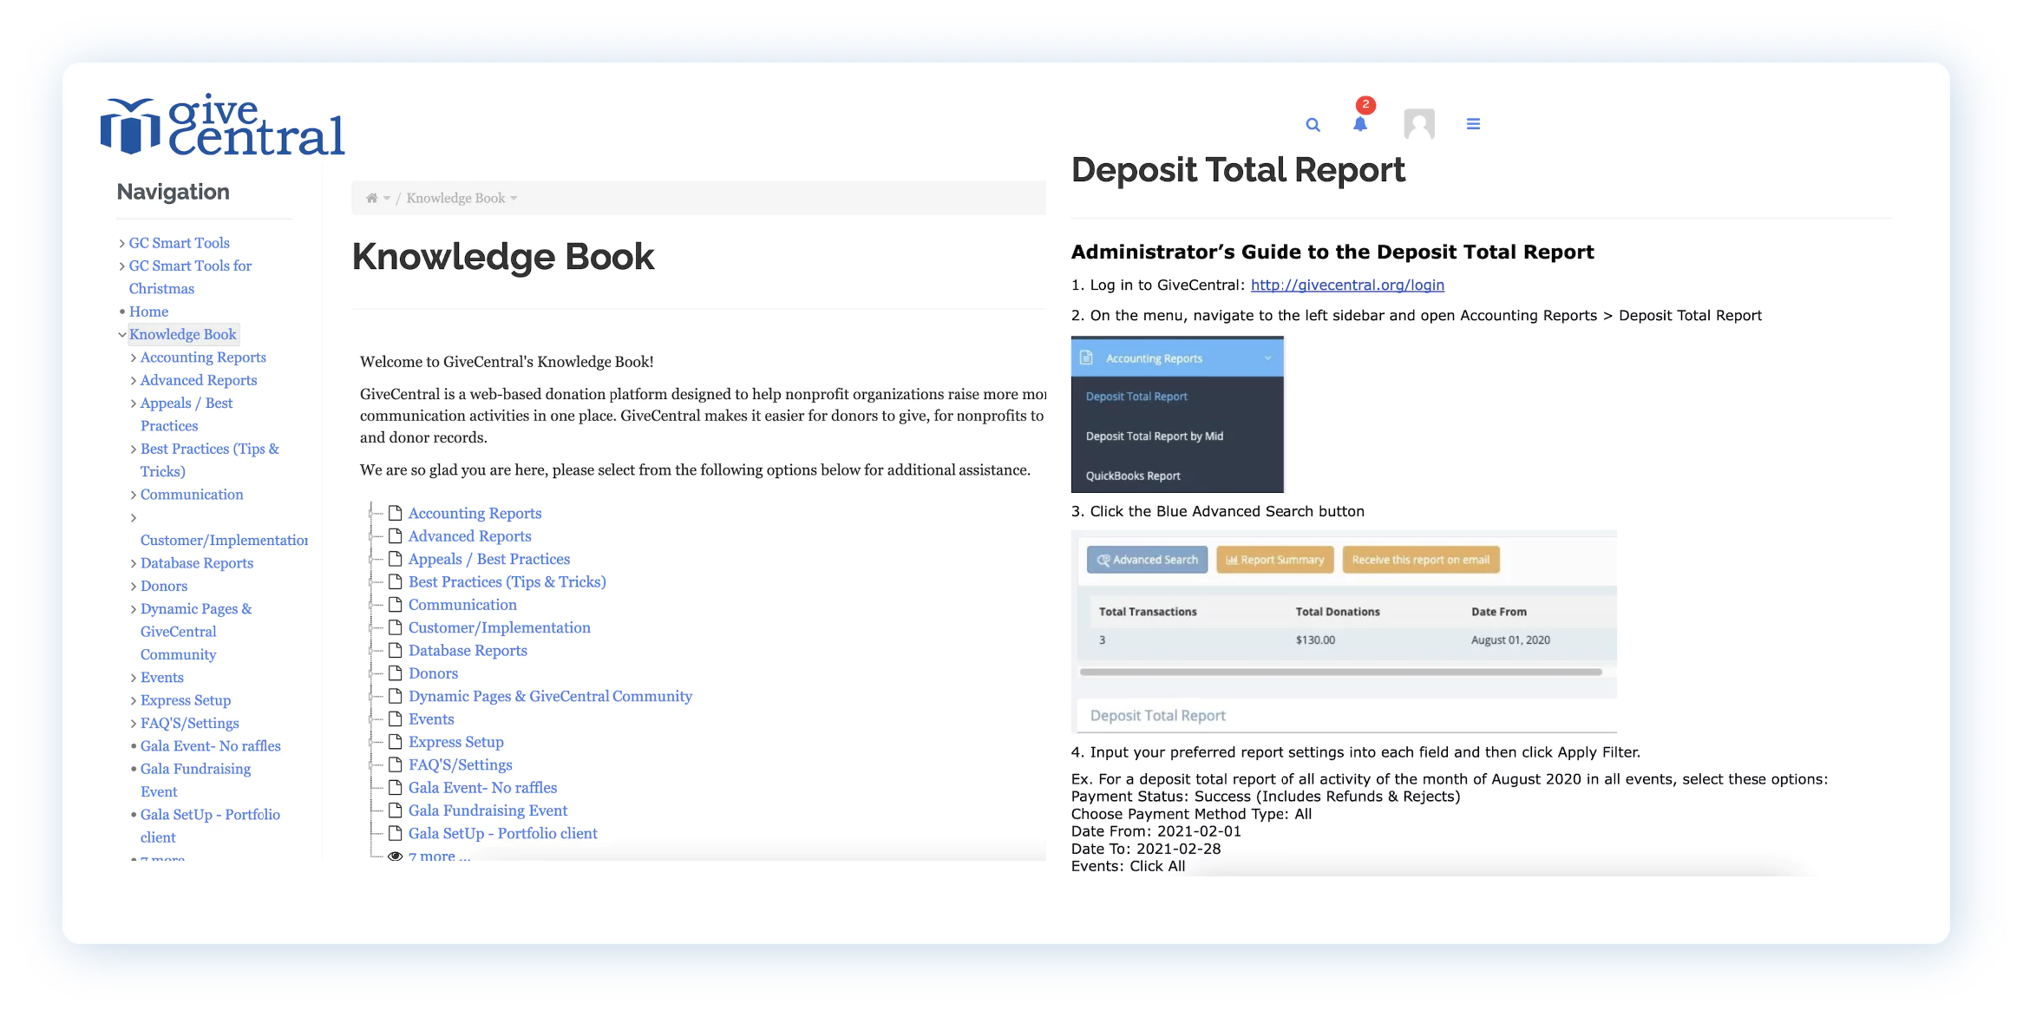Click the page icon beside Gala SetUp - Portfolio client
2023x1017 pixels.
[x=395, y=833]
